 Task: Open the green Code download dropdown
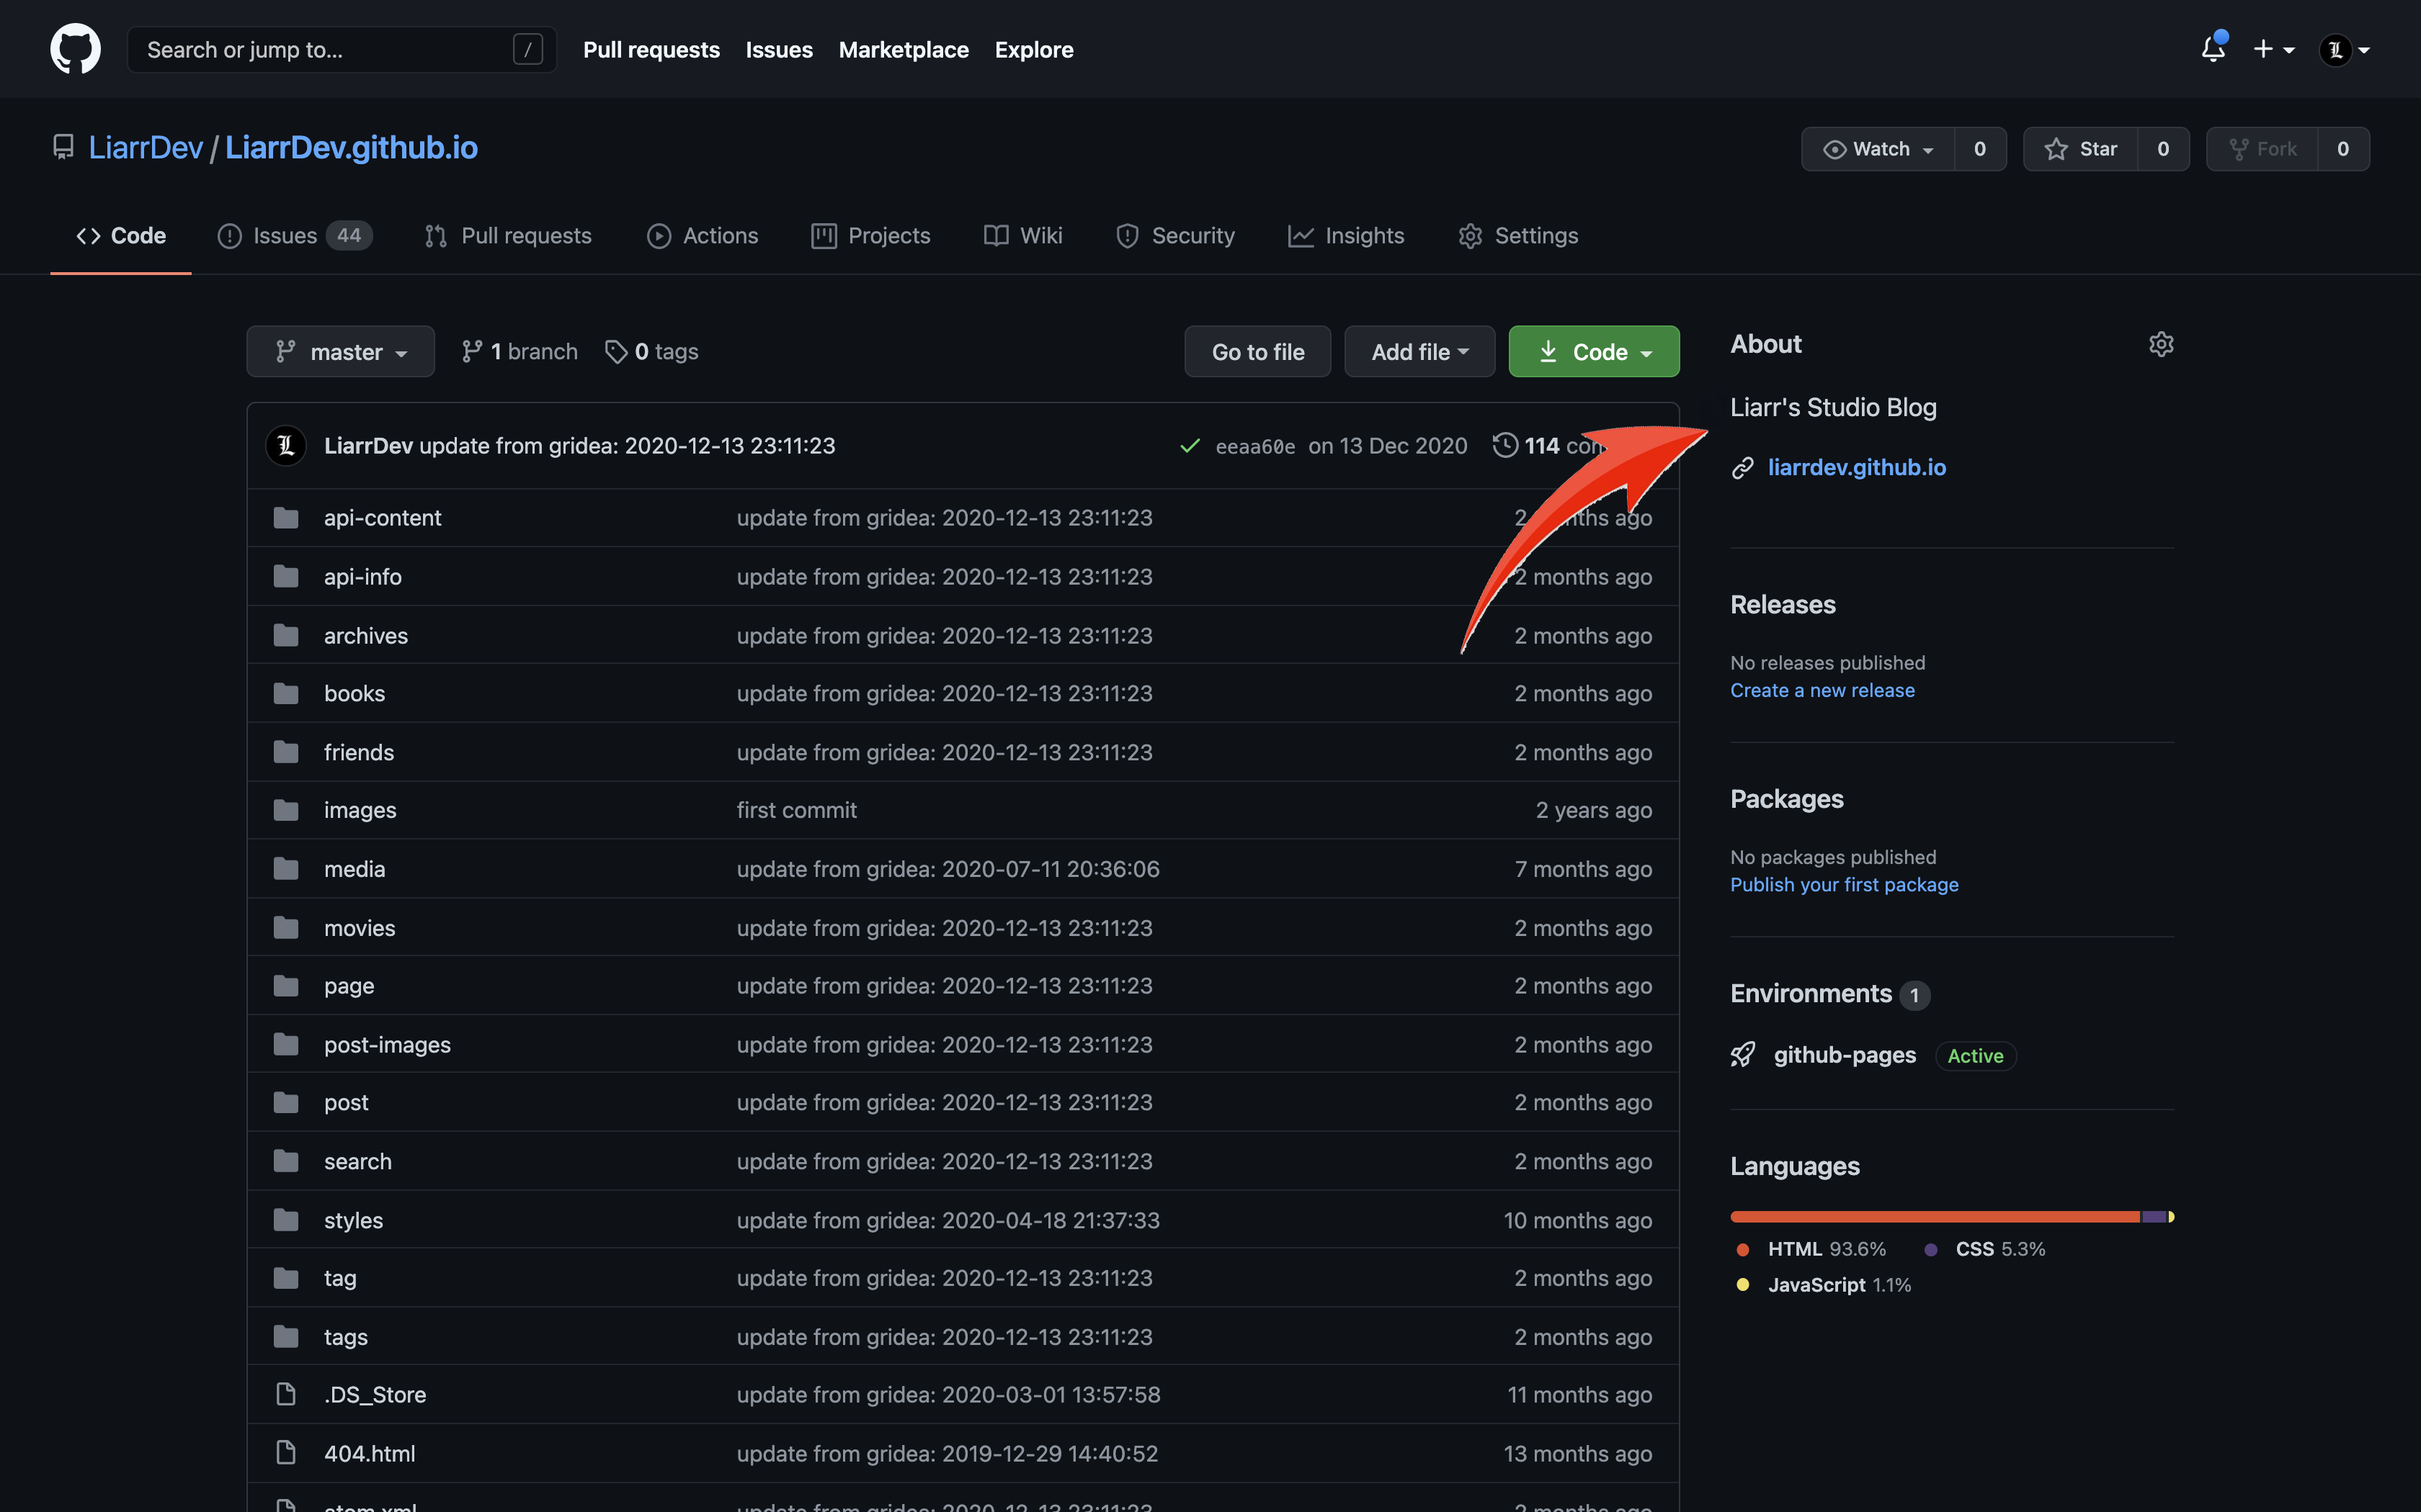[1594, 352]
